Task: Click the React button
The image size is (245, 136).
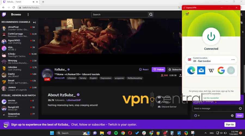Action: pyautogui.click(x=144, y=70)
